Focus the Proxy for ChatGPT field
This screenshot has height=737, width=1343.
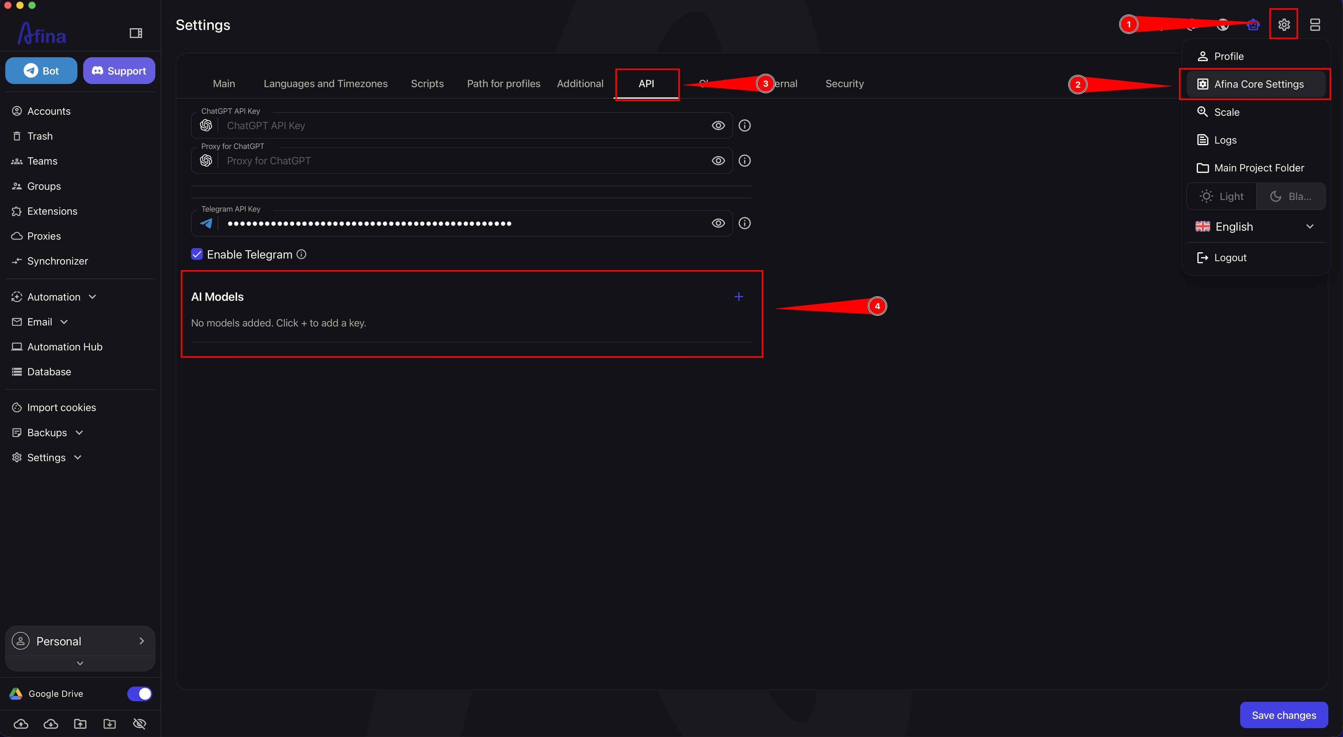pyautogui.click(x=461, y=161)
